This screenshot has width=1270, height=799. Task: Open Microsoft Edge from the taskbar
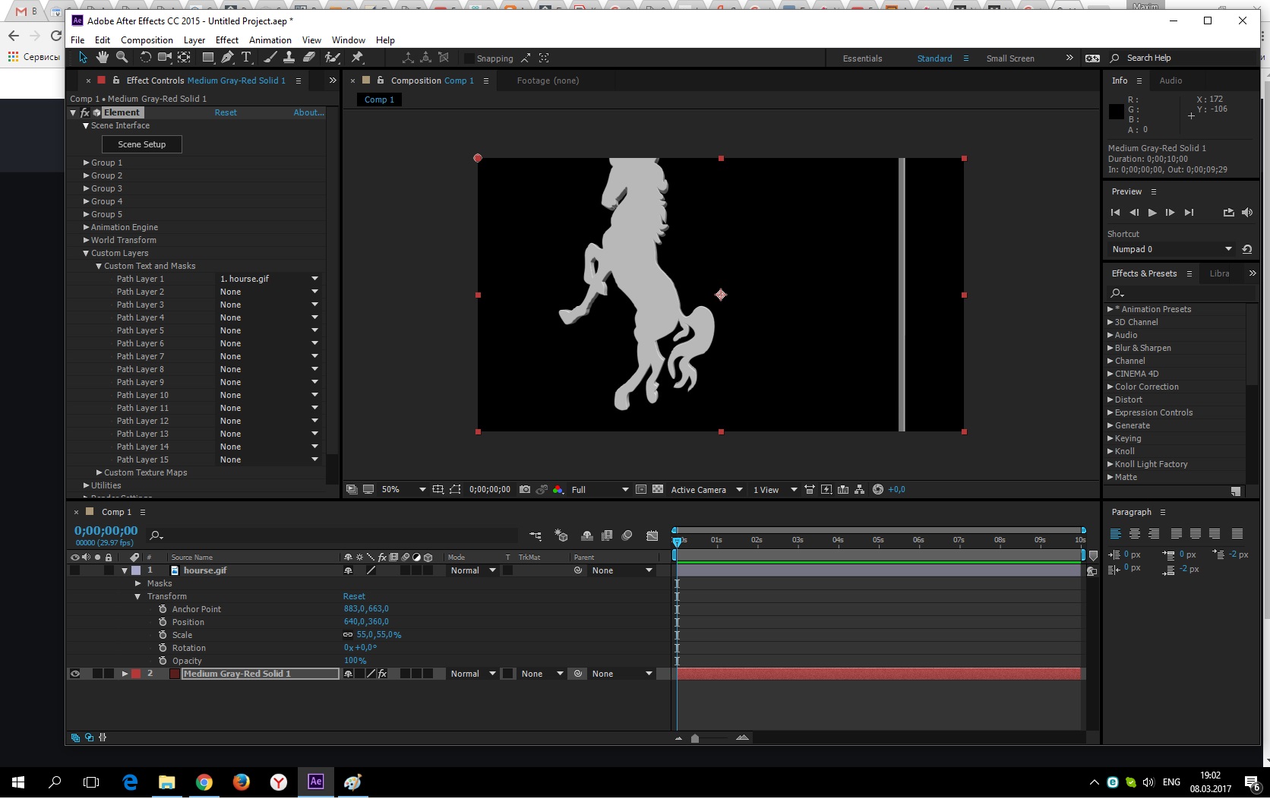point(130,782)
